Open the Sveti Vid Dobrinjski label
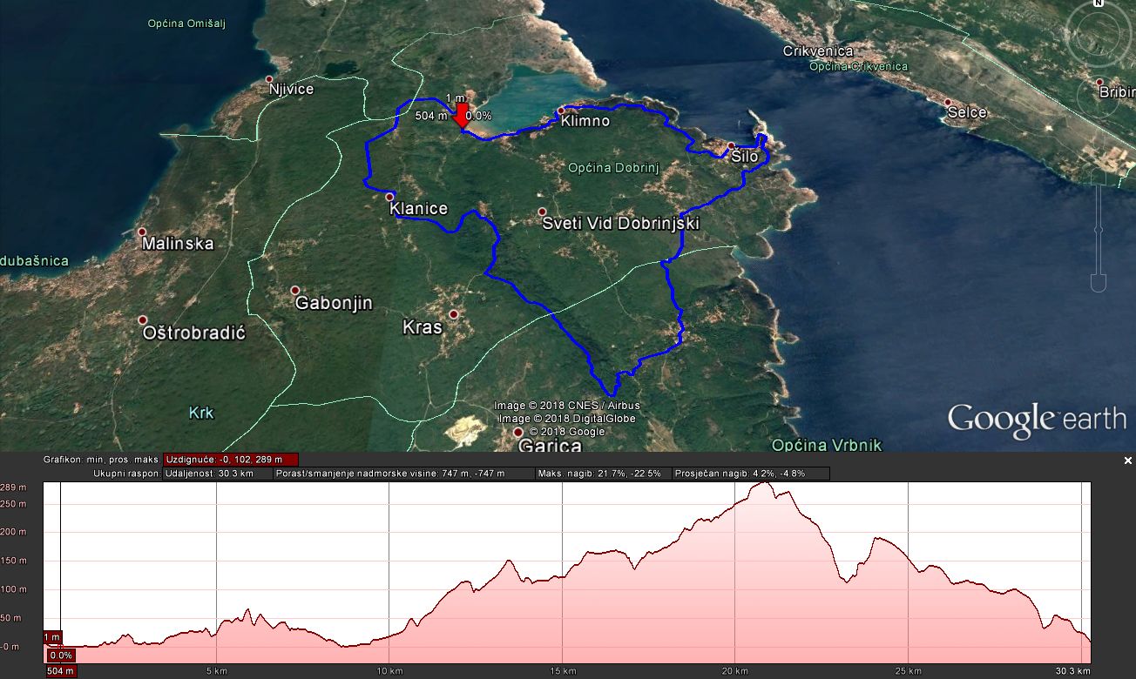This screenshot has height=679, width=1136. [x=620, y=224]
